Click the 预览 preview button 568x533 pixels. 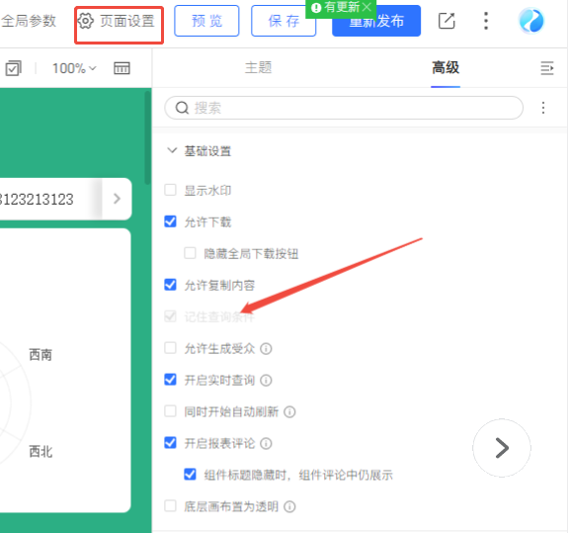coord(206,21)
